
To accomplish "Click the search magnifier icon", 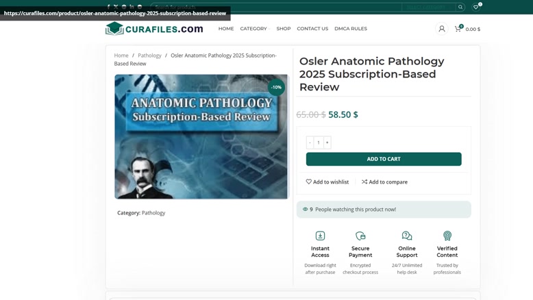I will (x=460, y=7).
